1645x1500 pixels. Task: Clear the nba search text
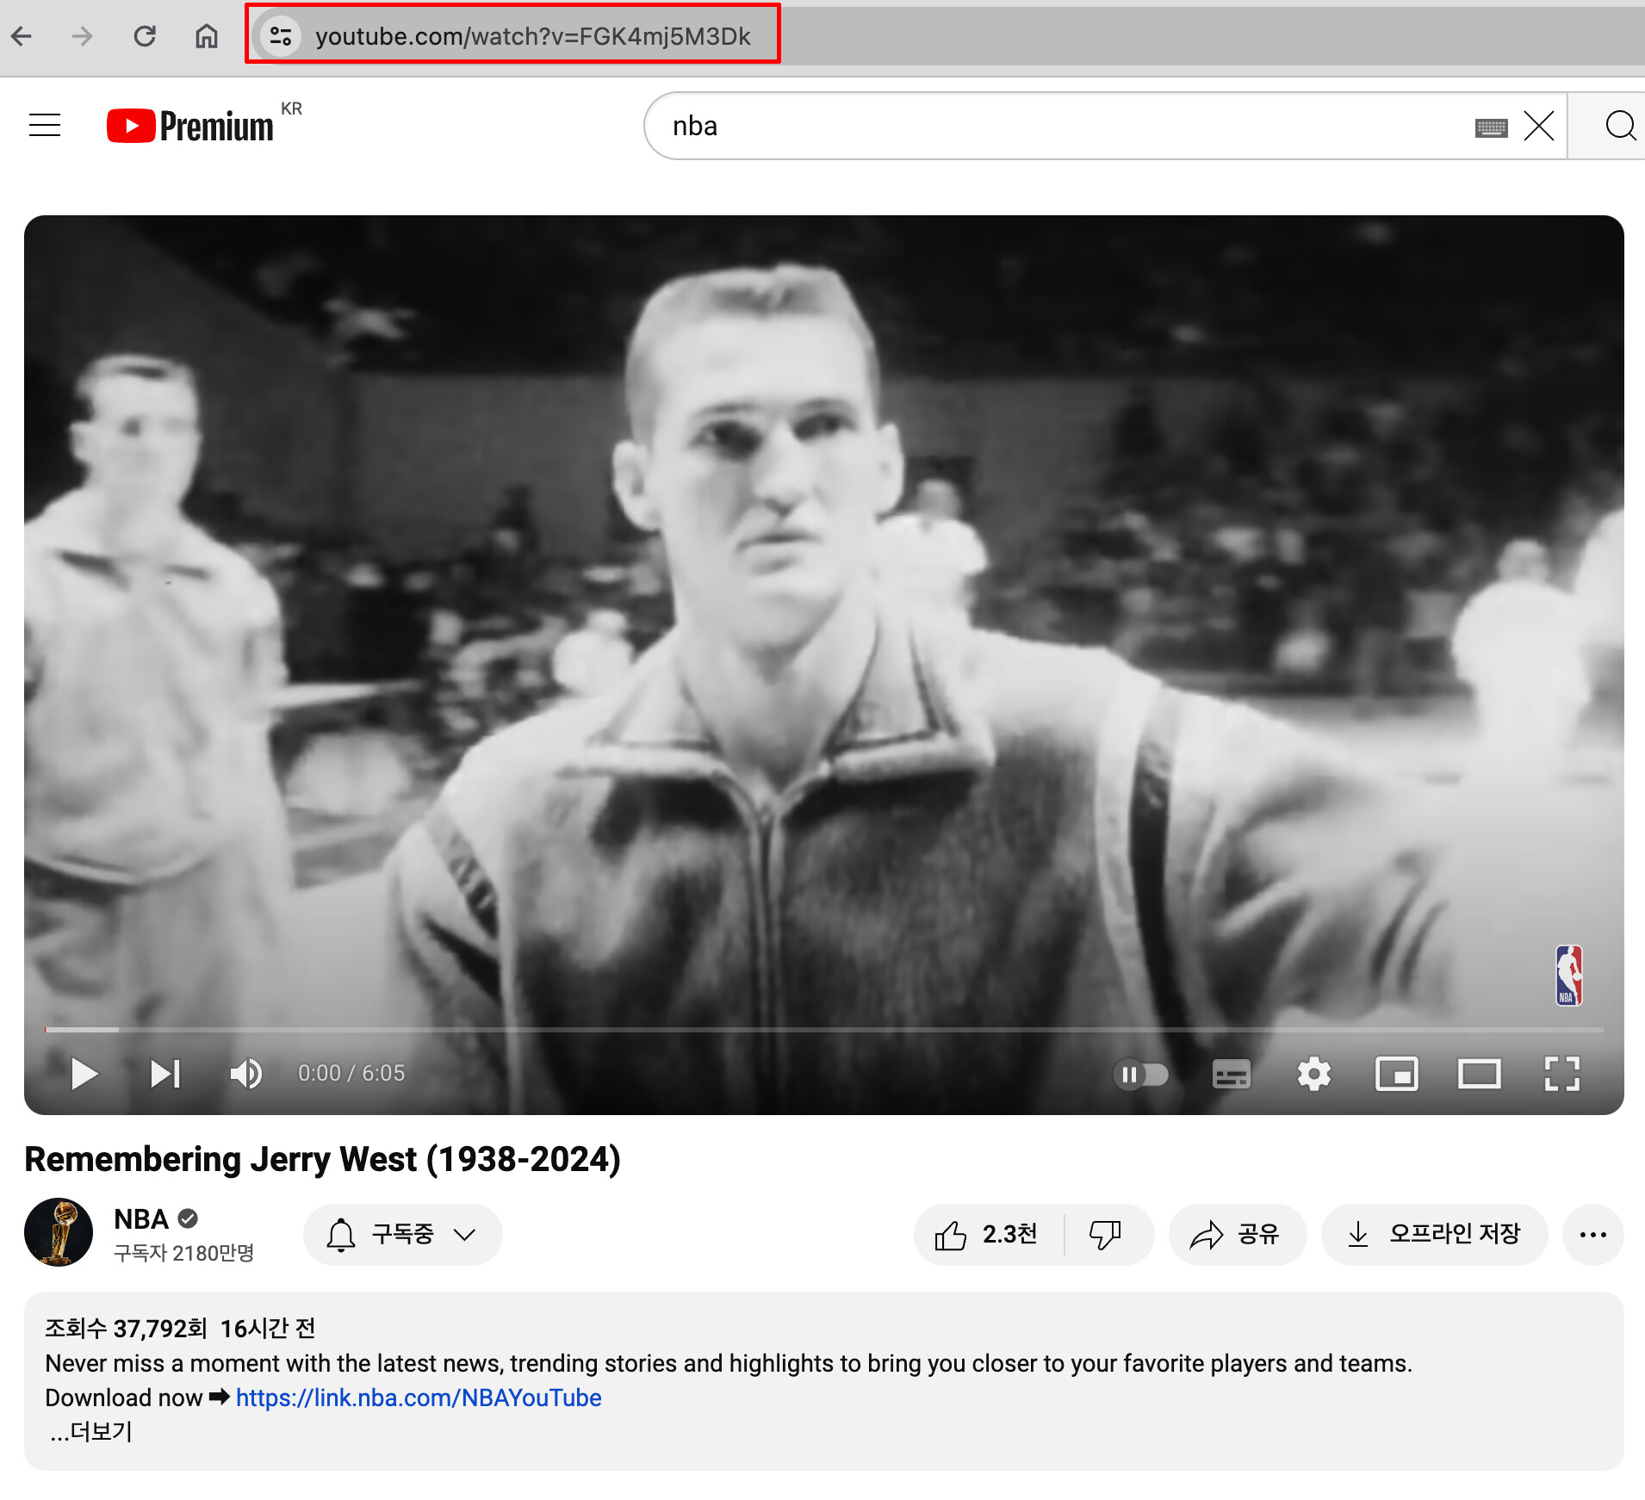click(x=1538, y=126)
